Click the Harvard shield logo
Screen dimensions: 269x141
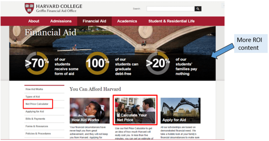click(29, 8)
